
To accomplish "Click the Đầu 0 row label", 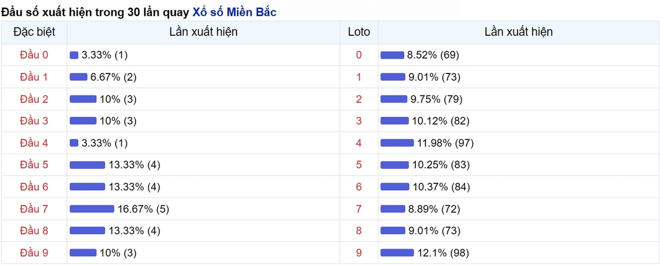I will coord(34,55).
